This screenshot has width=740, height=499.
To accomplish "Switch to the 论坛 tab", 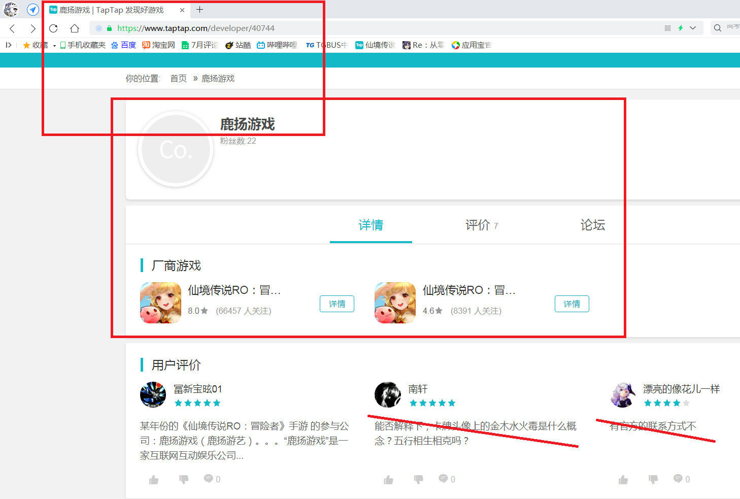I will (593, 225).
